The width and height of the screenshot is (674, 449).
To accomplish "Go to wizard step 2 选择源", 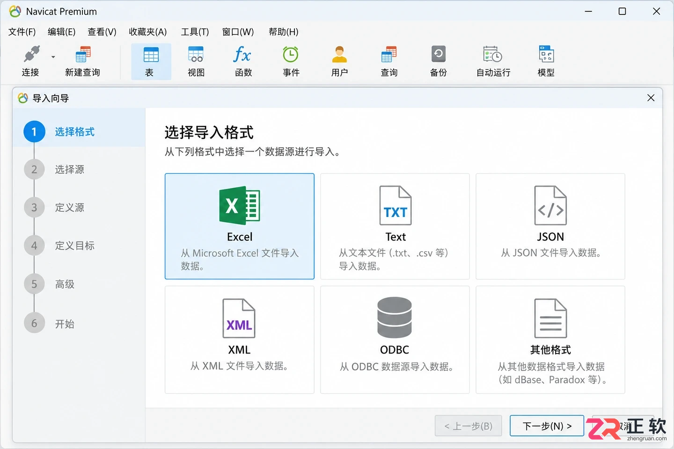I will pos(54,169).
